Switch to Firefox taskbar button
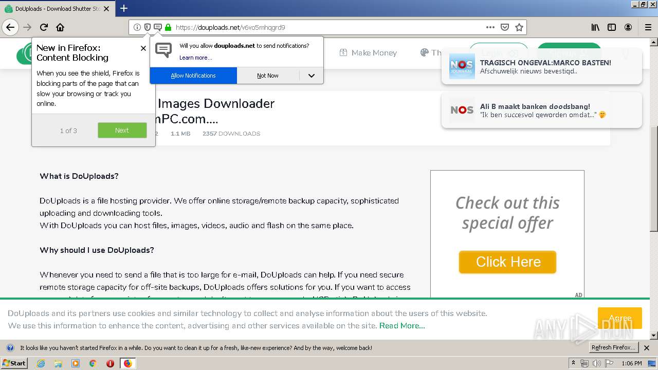The height and width of the screenshot is (370, 658). click(x=127, y=363)
